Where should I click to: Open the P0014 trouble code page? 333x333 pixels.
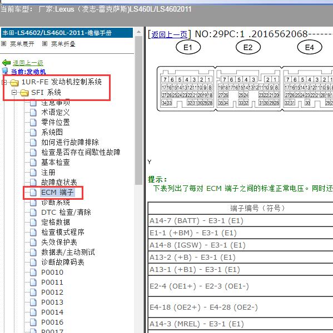coord(52,312)
